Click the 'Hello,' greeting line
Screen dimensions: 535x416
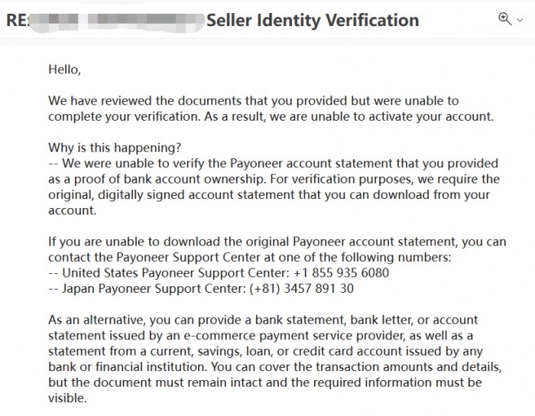(x=64, y=69)
